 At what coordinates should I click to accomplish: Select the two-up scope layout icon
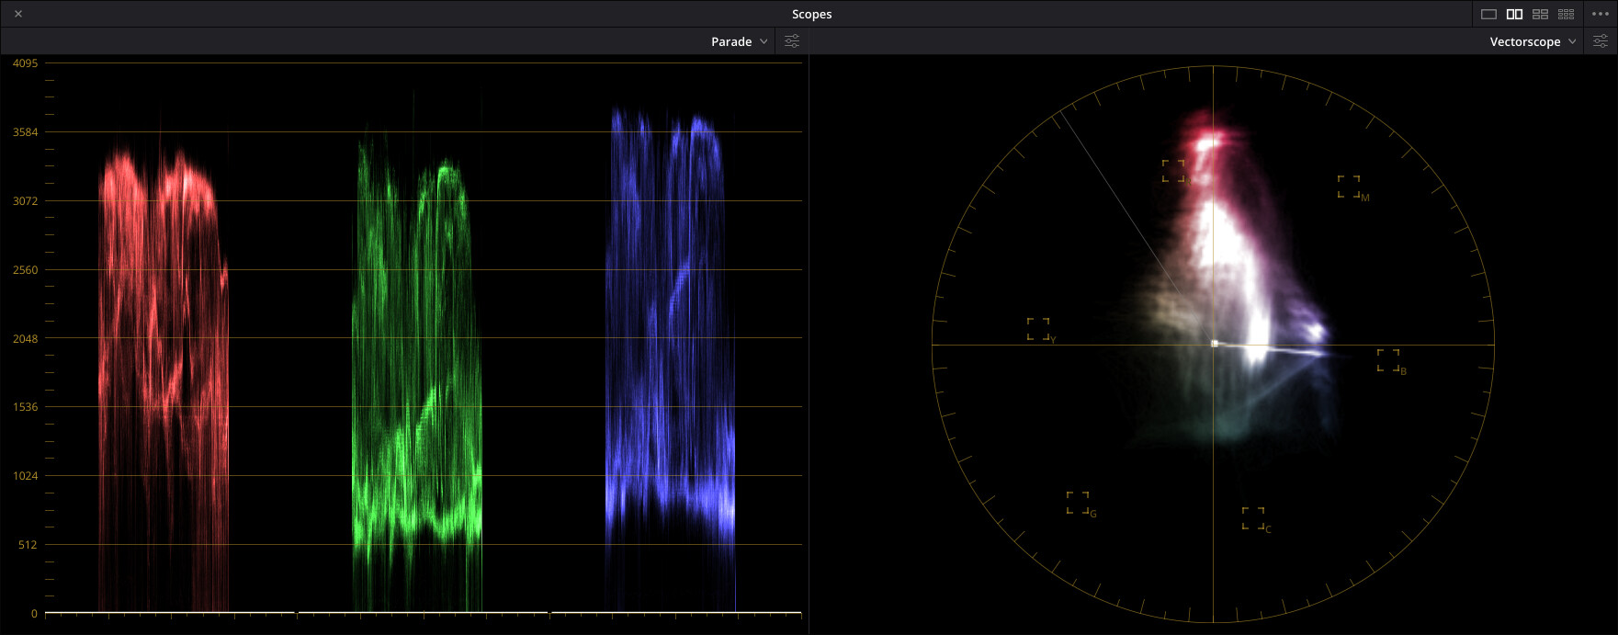tap(1514, 14)
